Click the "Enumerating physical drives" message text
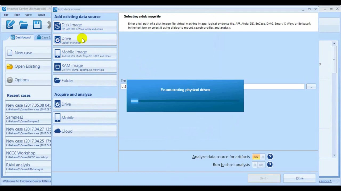The height and width of the screenshot is (191, 341). pos(185,90)
